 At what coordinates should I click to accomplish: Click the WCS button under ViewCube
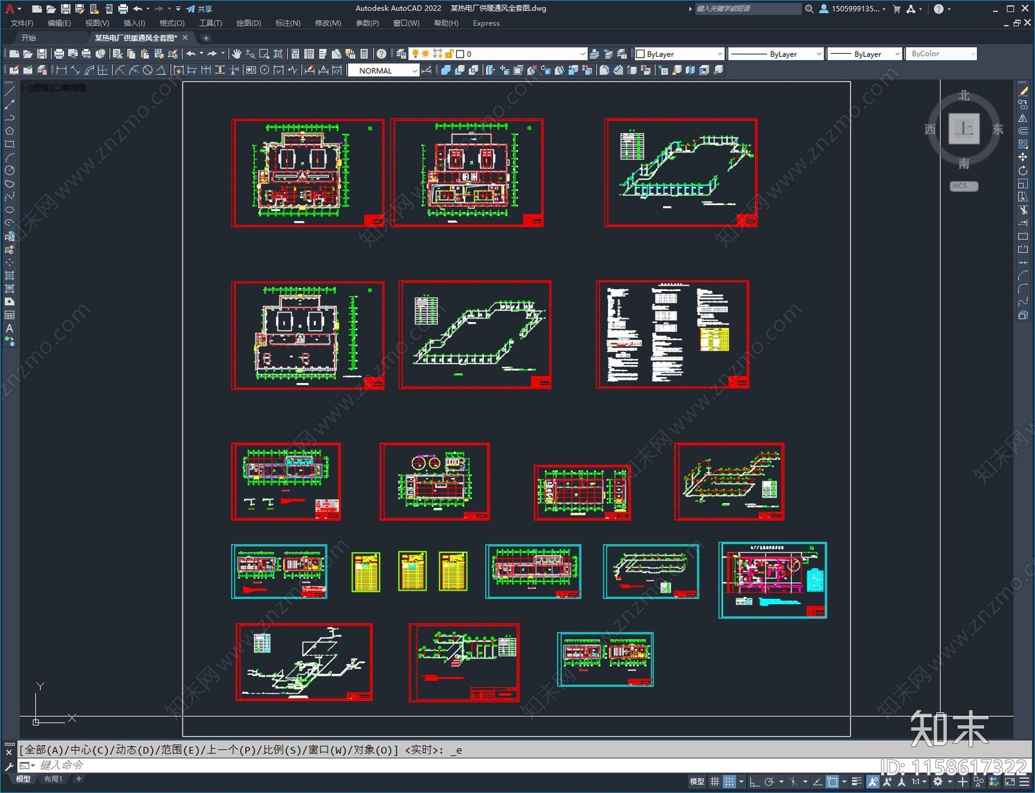pyautogui.click(x=963, y=186)
